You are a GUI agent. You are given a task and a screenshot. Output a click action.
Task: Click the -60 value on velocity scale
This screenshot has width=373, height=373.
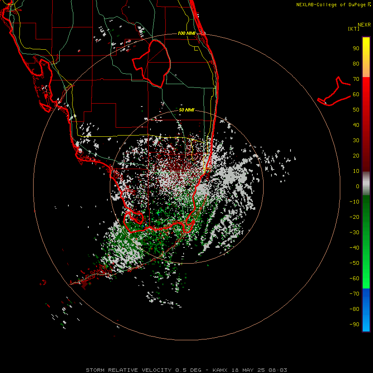pos(354,279)
